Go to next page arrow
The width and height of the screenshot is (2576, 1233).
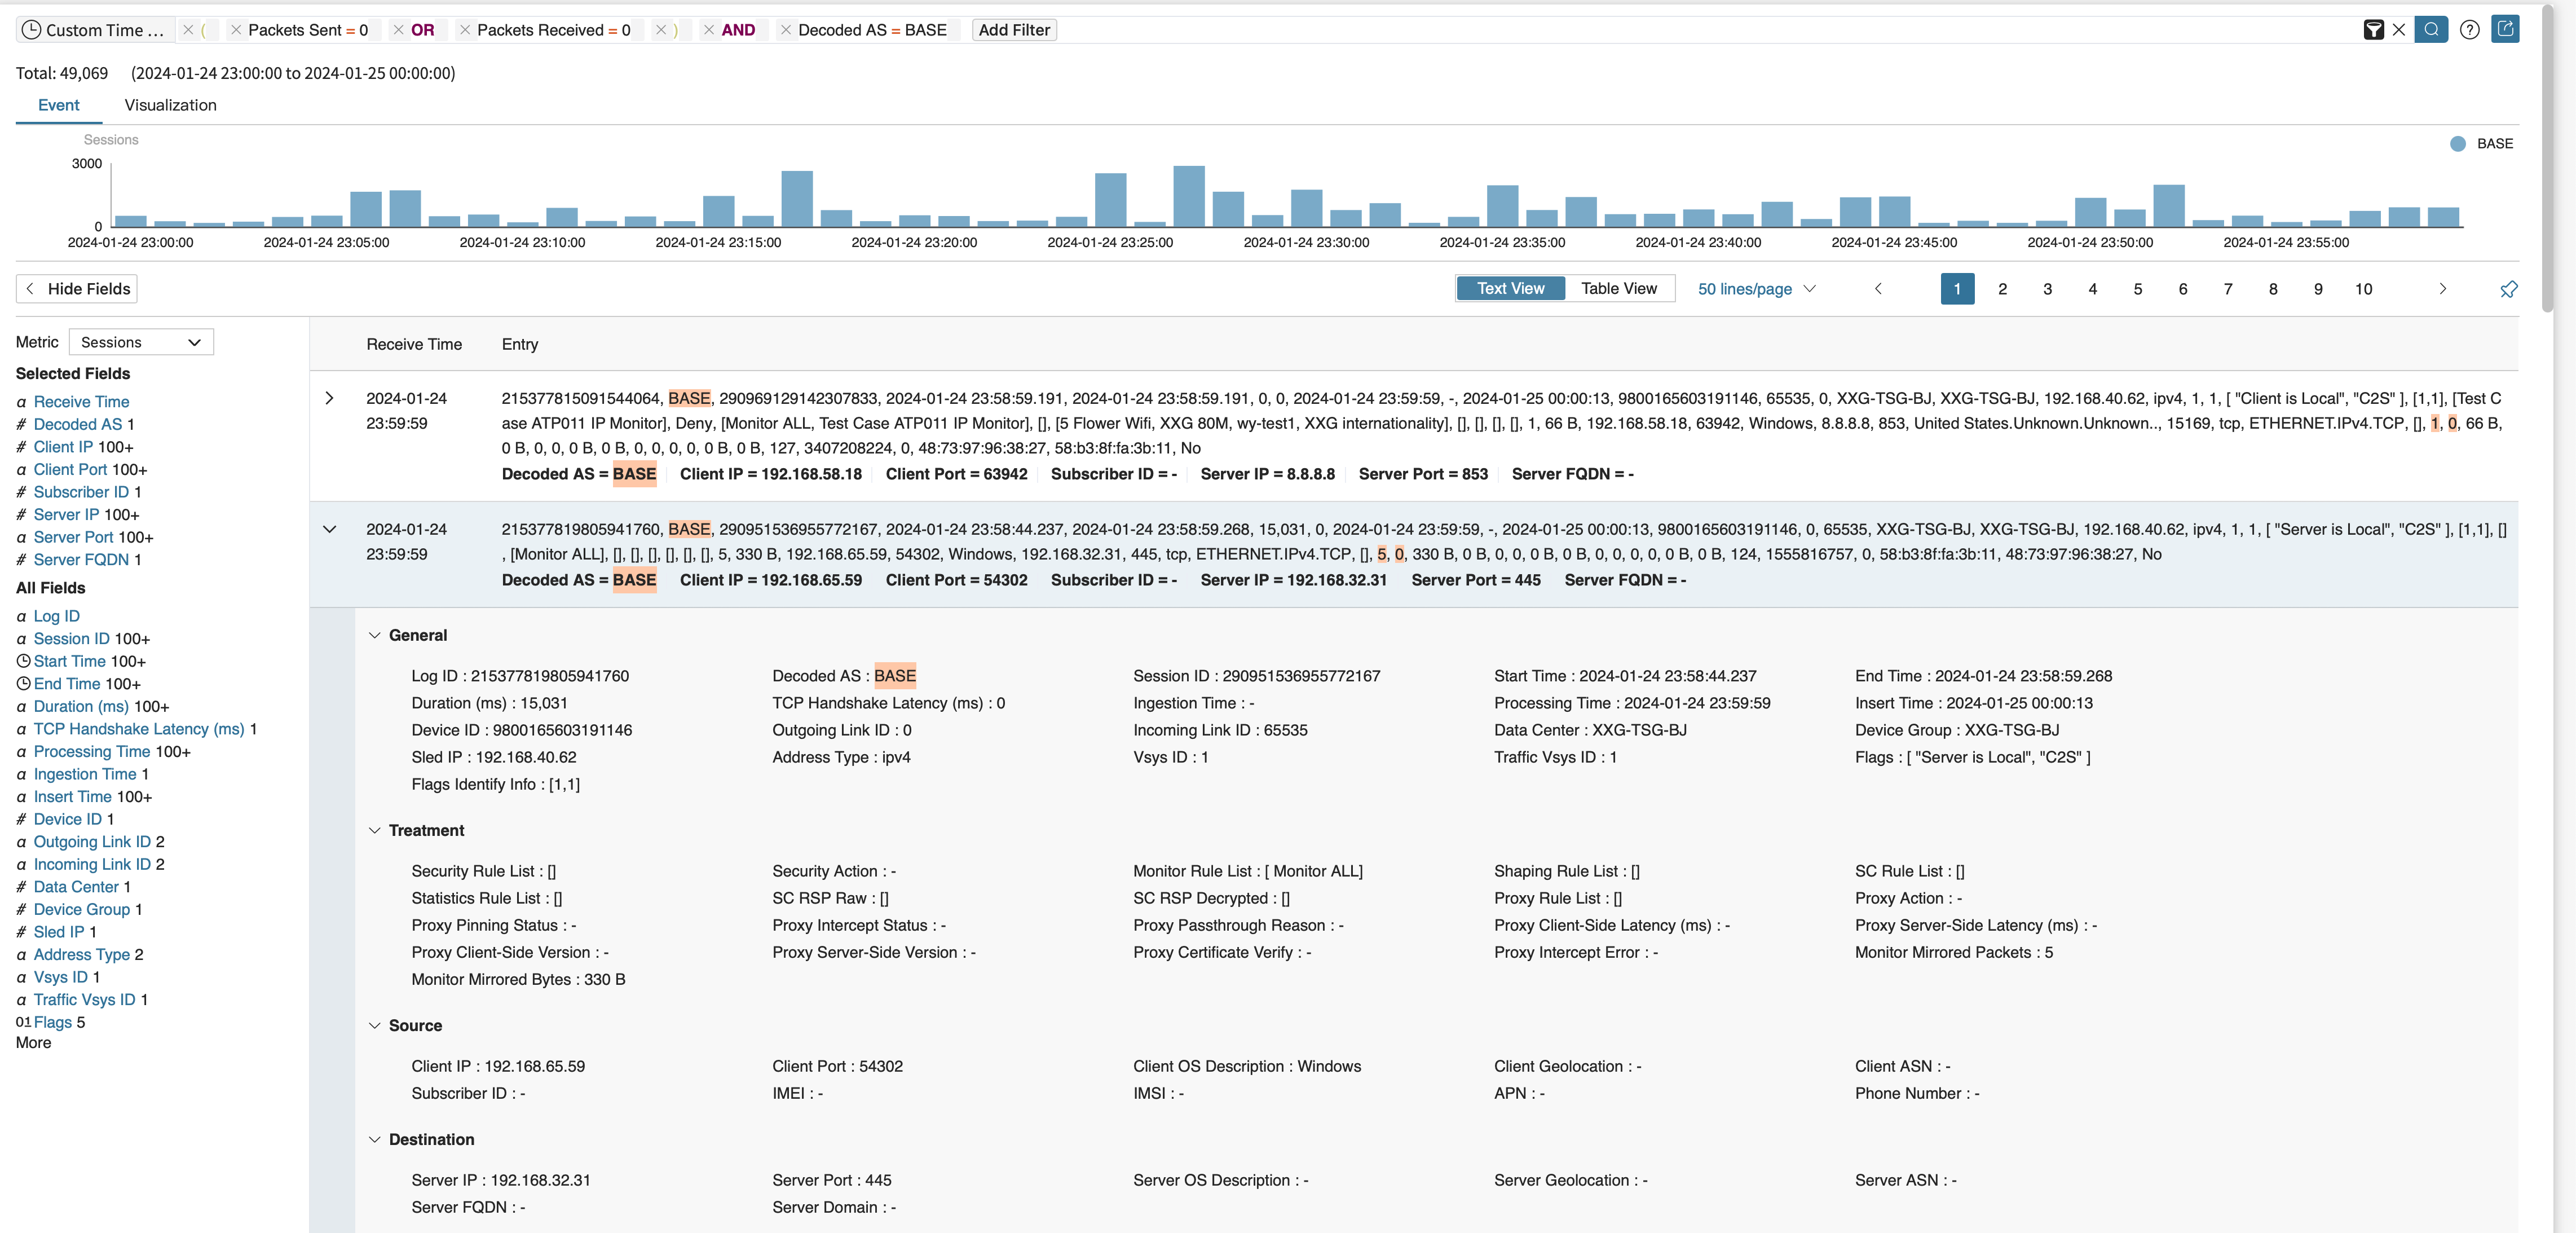click(2442, 289)
